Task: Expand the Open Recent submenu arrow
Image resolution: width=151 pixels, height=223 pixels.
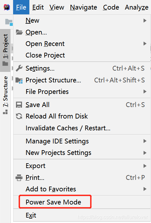Action: [x=145, y=44]
